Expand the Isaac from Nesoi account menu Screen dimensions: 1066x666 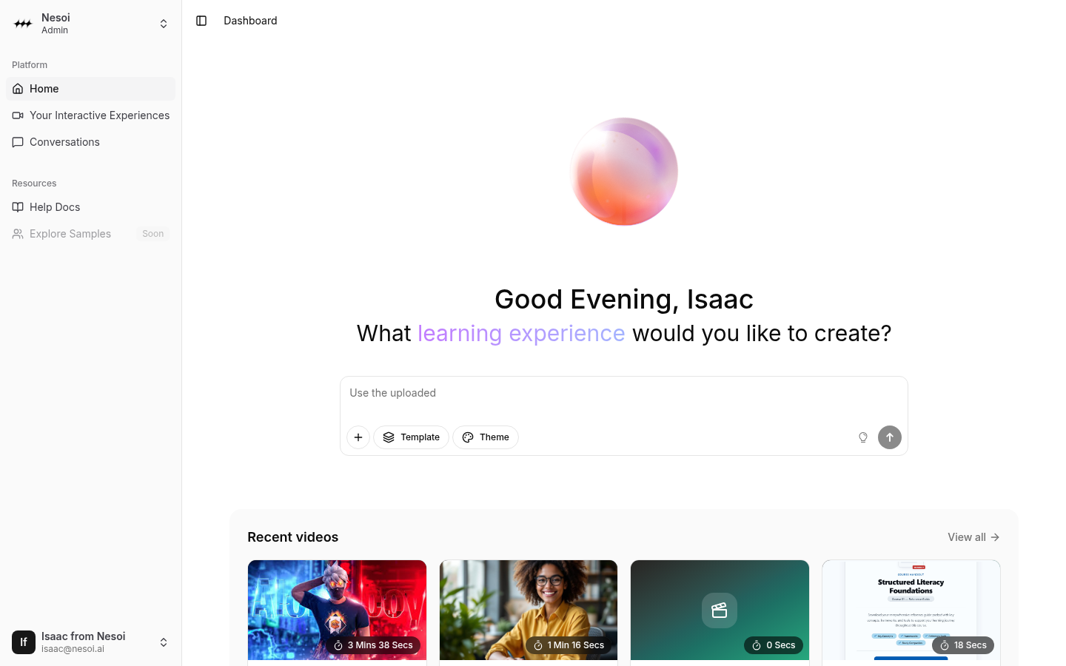click(164, 642)
